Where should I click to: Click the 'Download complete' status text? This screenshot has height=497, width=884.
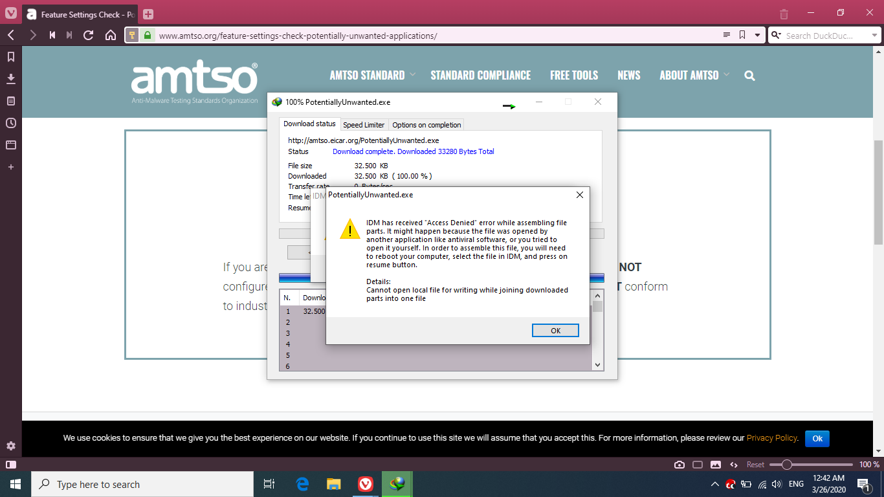point(413,151)
